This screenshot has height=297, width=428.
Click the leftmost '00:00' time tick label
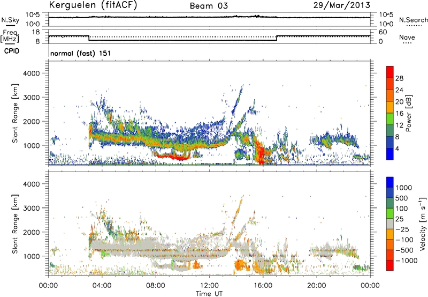pyautogui.click(x=48, y=286)
